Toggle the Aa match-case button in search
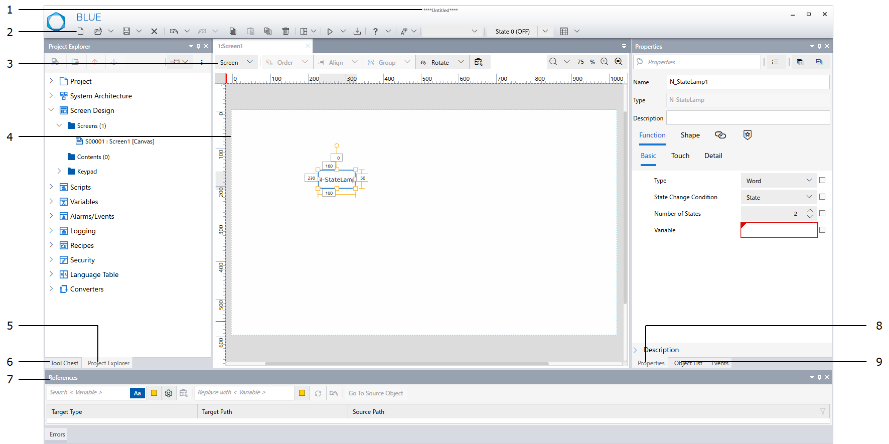This screenshot has height=444, width=889. [137, 393]
